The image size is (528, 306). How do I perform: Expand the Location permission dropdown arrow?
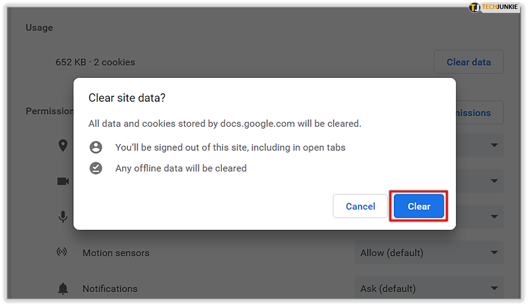point(494,146)
